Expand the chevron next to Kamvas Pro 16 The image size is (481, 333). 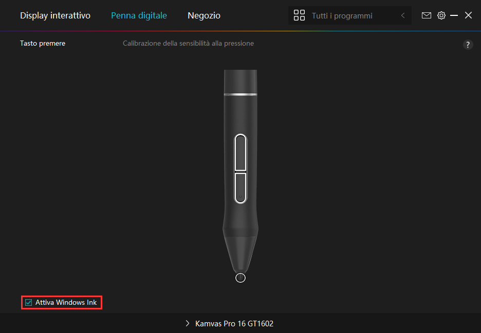(188, 324)
